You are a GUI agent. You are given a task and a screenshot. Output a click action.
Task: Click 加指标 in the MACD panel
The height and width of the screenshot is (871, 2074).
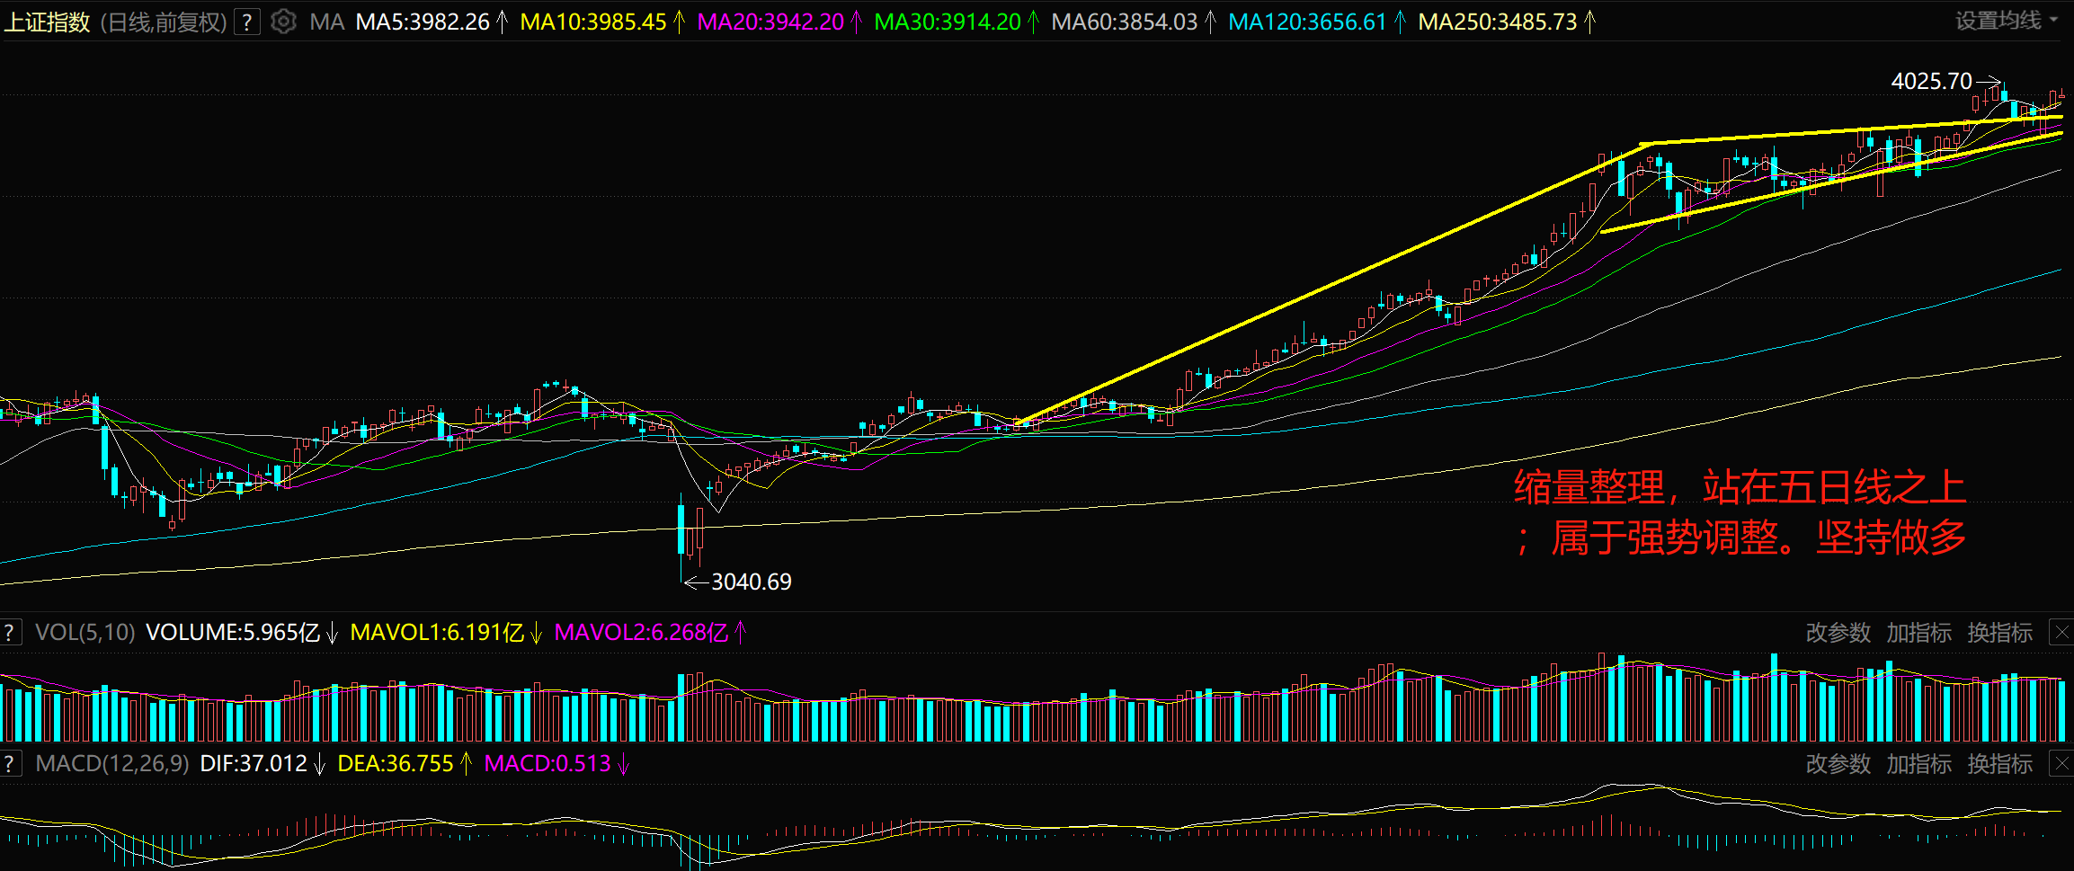point(1918,764)
